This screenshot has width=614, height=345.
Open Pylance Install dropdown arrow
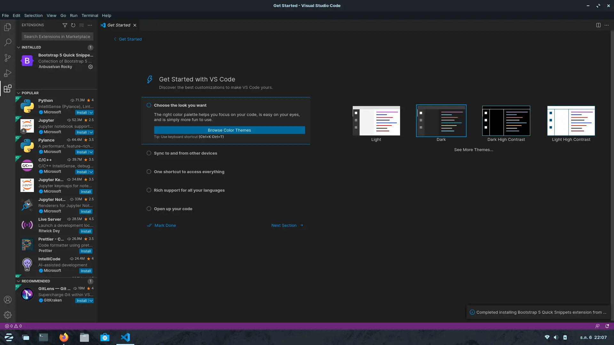coord(91,152)
